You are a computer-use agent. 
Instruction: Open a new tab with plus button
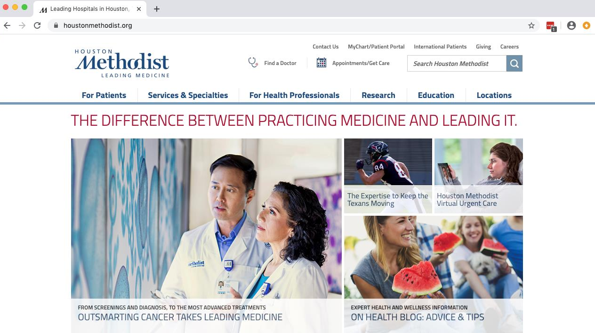(157, 9)
